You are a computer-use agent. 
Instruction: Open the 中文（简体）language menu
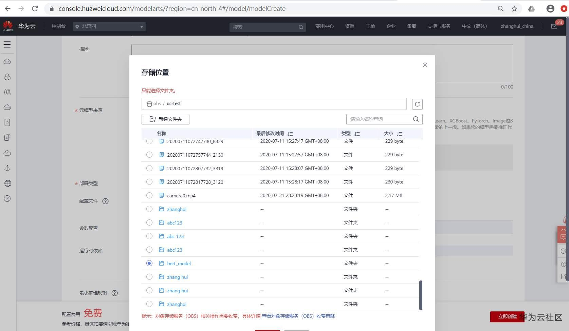(x=474, y=26)
